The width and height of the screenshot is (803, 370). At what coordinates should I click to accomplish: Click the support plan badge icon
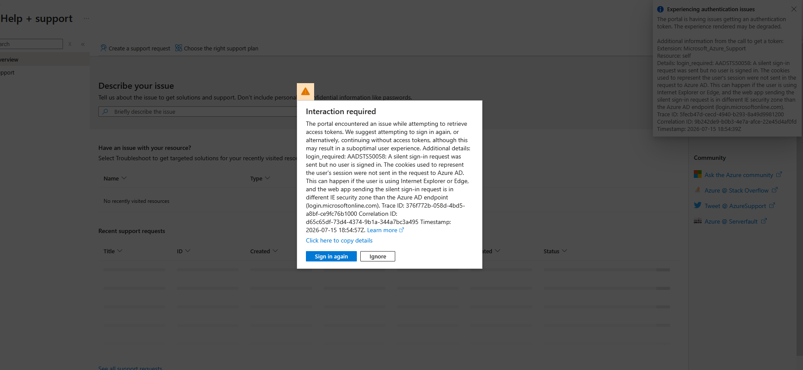tap(179, 48)
